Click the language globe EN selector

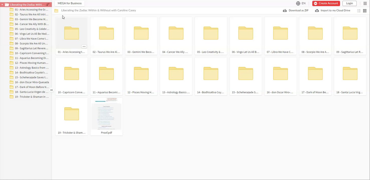pos(301,3)
